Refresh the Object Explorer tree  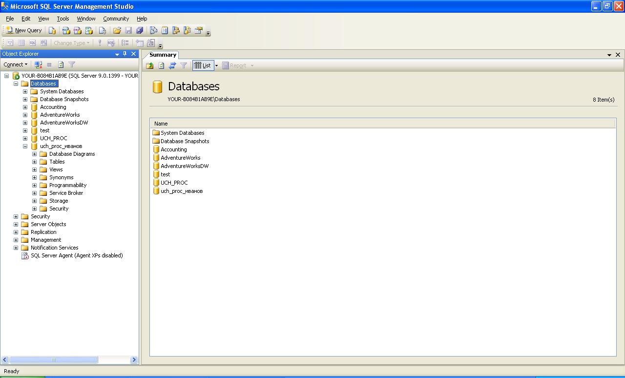point(61,64)
